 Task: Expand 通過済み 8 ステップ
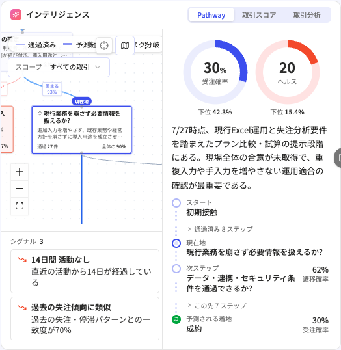[x=220, y=229]
